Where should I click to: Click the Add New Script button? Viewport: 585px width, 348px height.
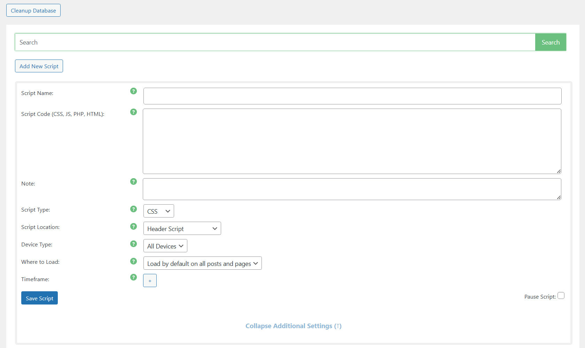(x=39, y=66)
